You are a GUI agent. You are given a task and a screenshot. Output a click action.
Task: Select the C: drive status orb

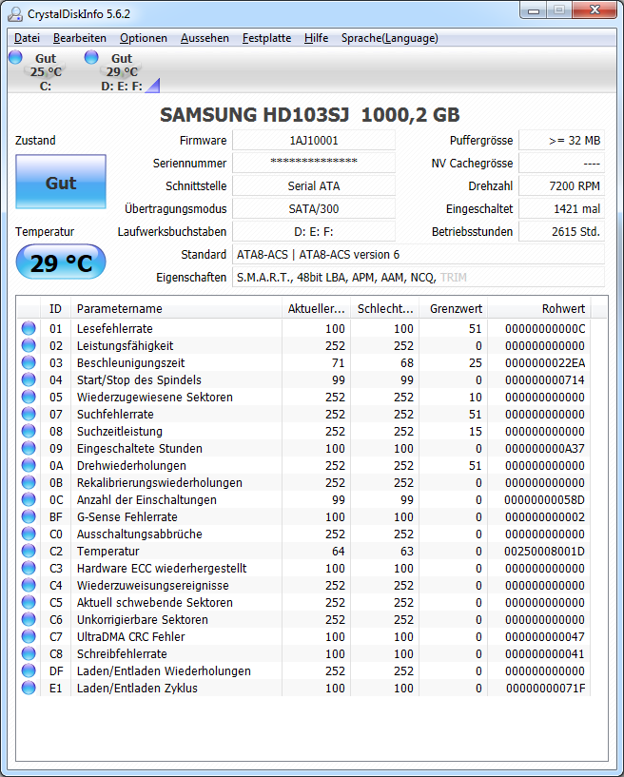click(15, 57)
